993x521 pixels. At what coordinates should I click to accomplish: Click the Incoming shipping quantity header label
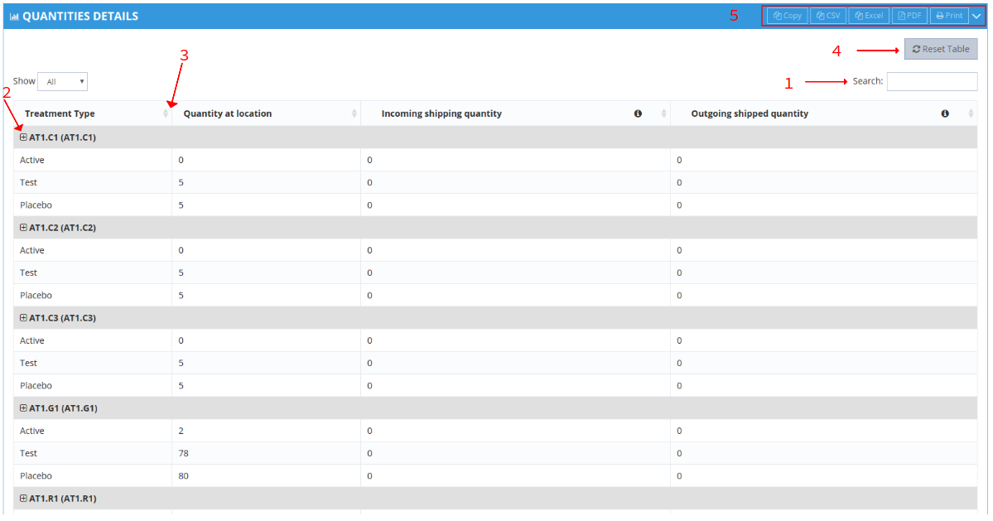tap(441, 113)
